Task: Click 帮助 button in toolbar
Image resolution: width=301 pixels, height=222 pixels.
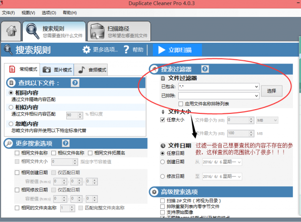Action: [134, 50]
